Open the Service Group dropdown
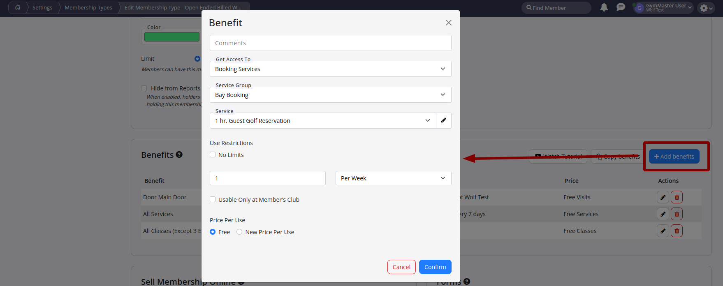 pos(330,95)
